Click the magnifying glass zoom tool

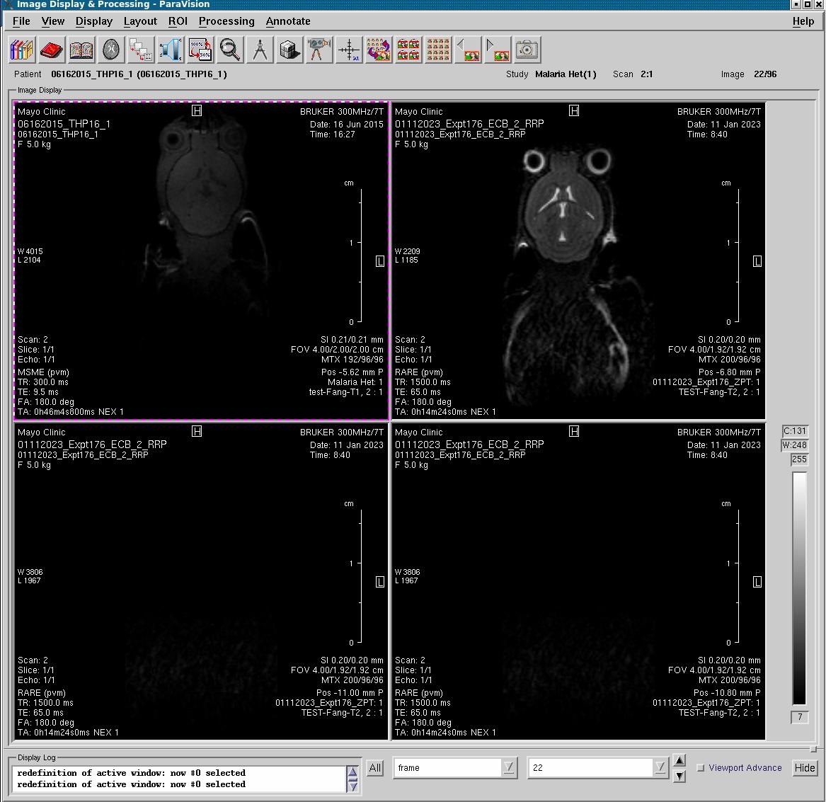(x=230, y=50)
